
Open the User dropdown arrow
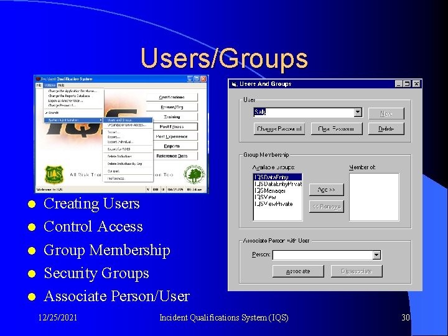click(358, 112)
